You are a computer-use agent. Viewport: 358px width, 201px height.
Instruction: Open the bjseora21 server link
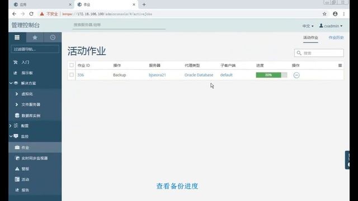coord(157,75)
